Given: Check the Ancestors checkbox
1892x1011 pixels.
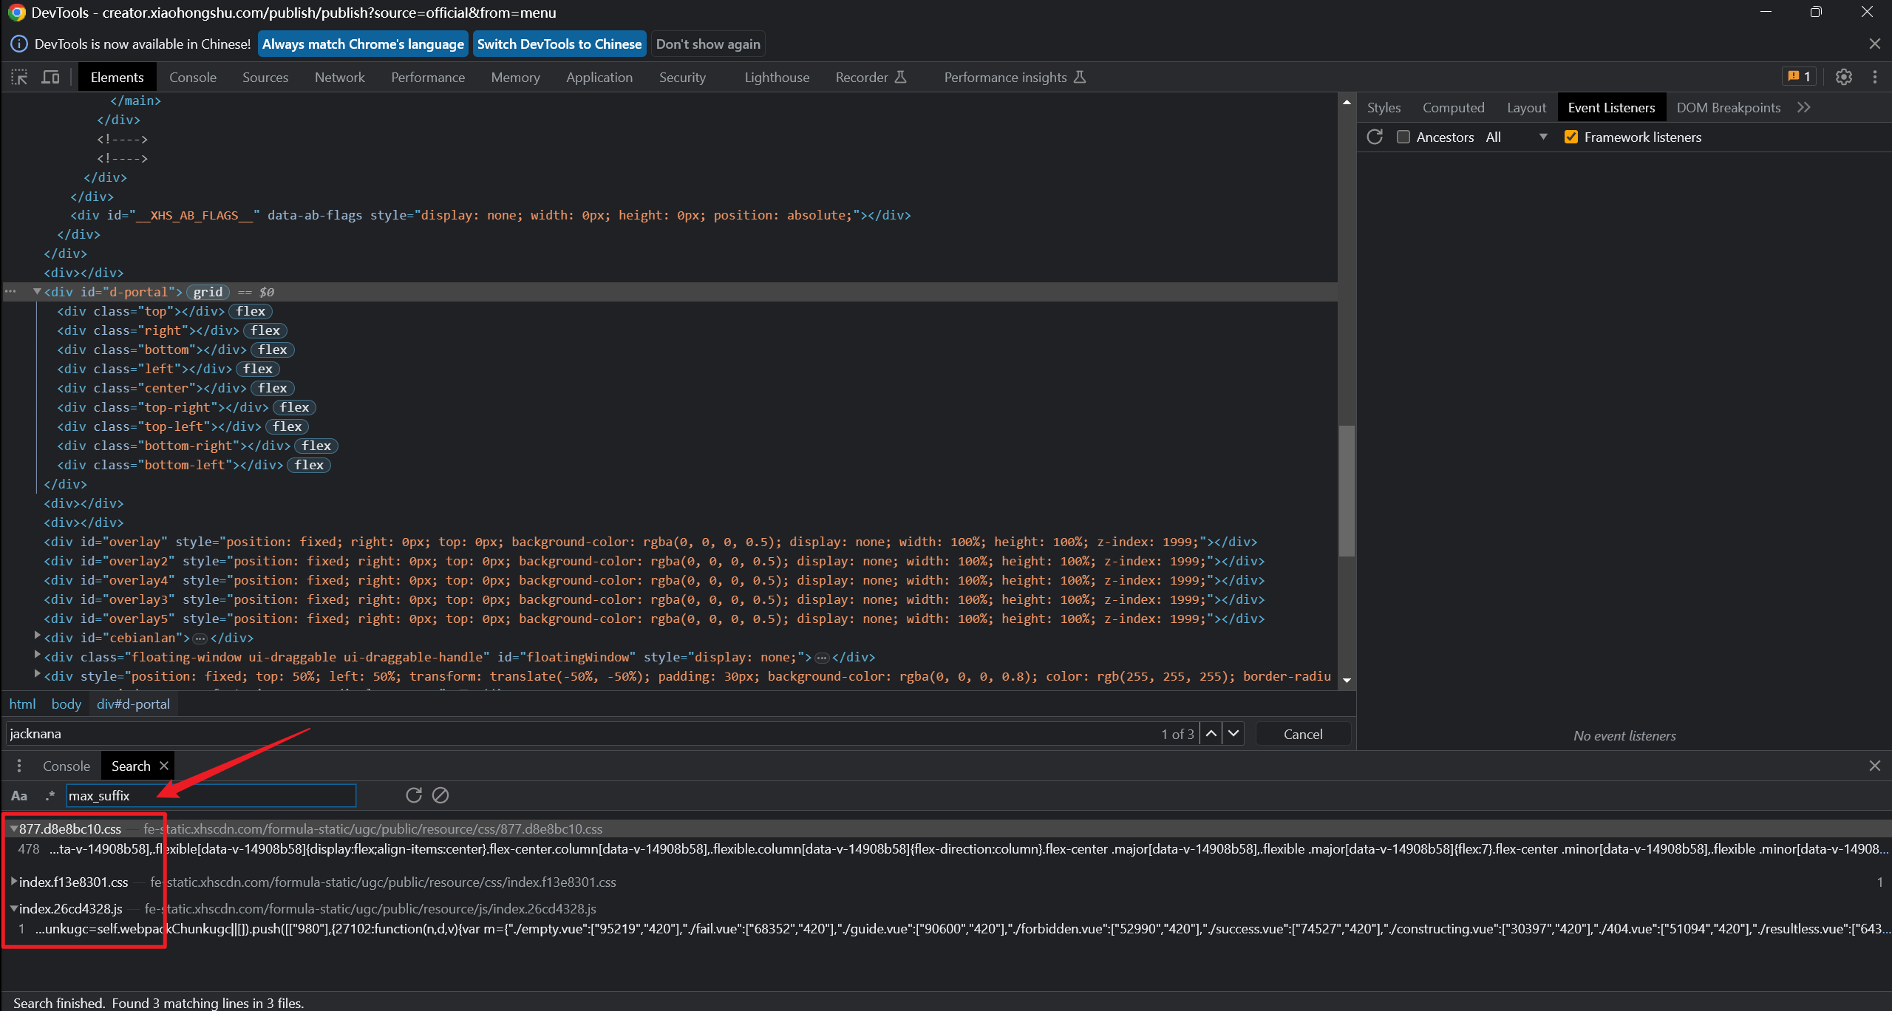Looking at the screenshot, I should [1403, 137].
